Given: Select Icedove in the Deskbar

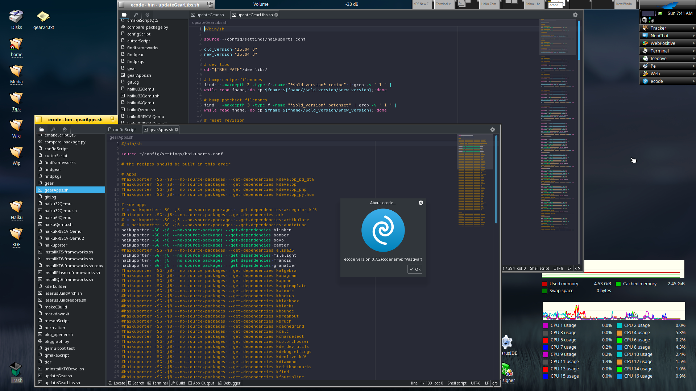Looking at the screenshot, I should [667, 58].
